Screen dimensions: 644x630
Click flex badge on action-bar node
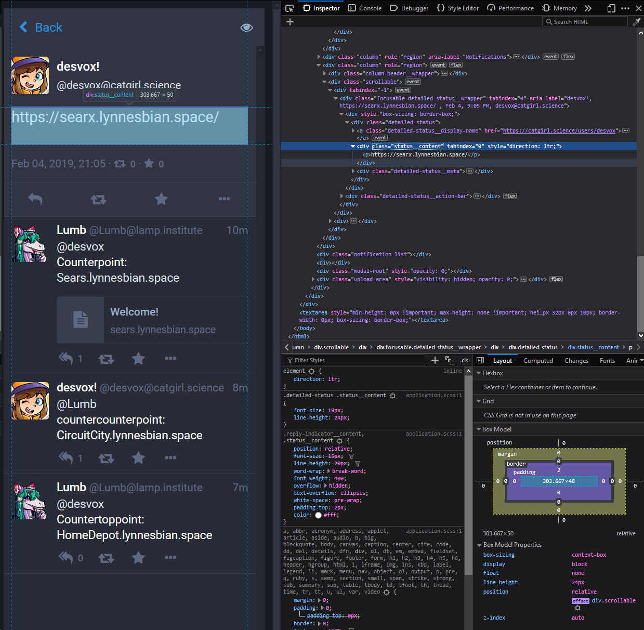pos(510,196)
